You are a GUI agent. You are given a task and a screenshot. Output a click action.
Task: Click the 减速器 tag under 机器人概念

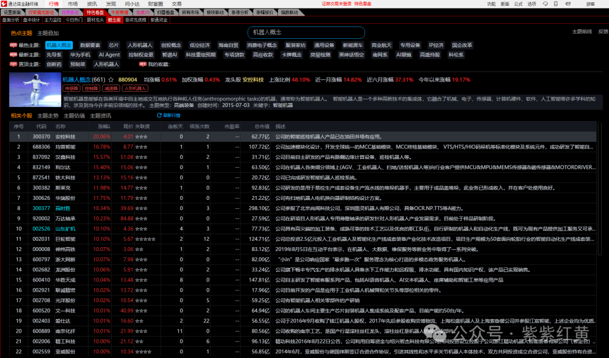pos(111,88)
